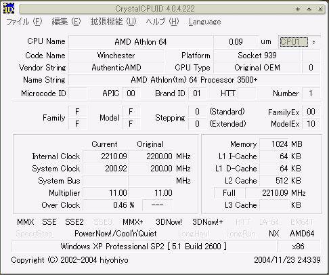The width and height of the screenshot is (329, 275).
Task: Open the 拡張機能 (U) menu
Action: (x=113, y=22)
